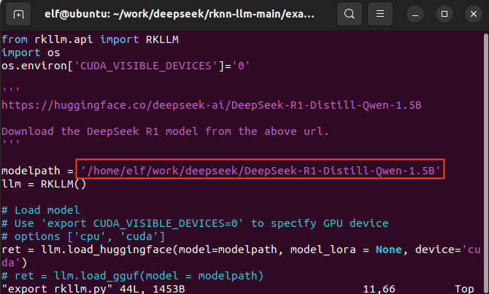This screenshot has width=489, height=294.
Task: Close the terminal window
Action: pyautogui.click(x=471, y=13)
